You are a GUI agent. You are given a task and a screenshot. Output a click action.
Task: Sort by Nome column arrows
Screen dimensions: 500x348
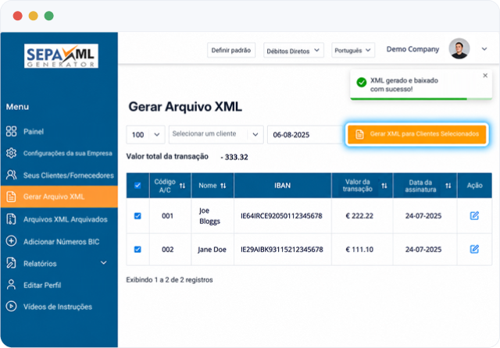[x=223, y=186]
